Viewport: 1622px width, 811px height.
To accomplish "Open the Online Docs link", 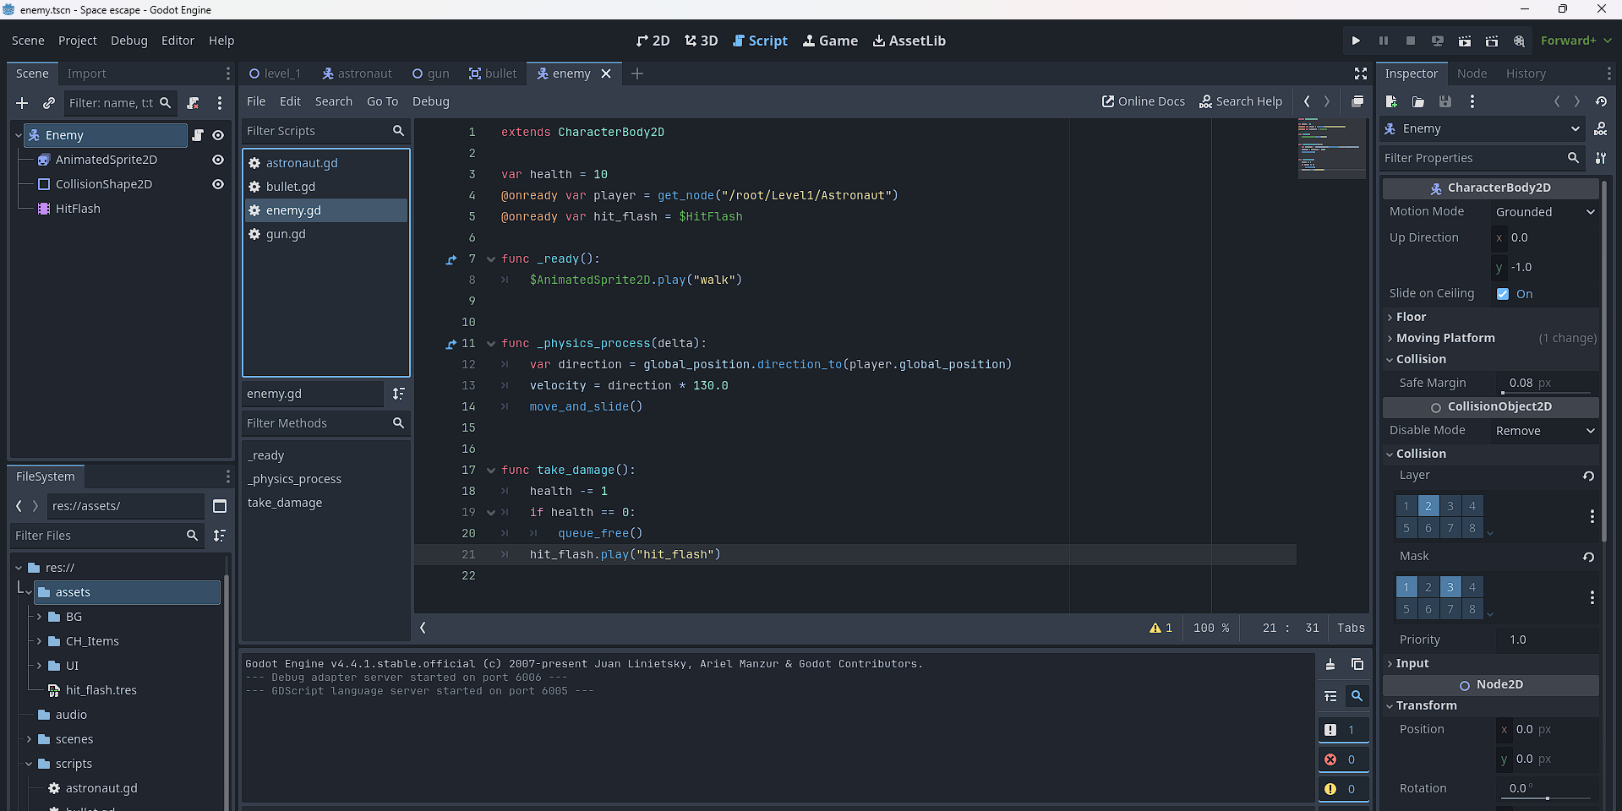I will (1143, 101).
